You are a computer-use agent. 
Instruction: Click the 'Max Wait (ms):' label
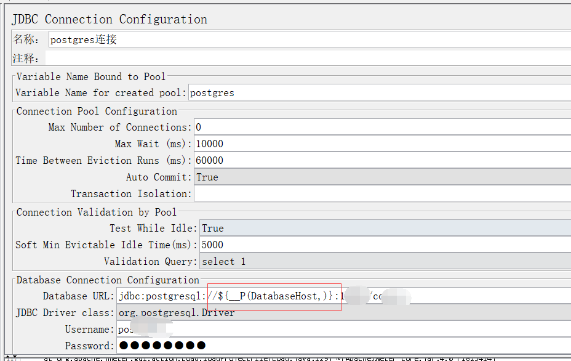click(x=153, y=144)
